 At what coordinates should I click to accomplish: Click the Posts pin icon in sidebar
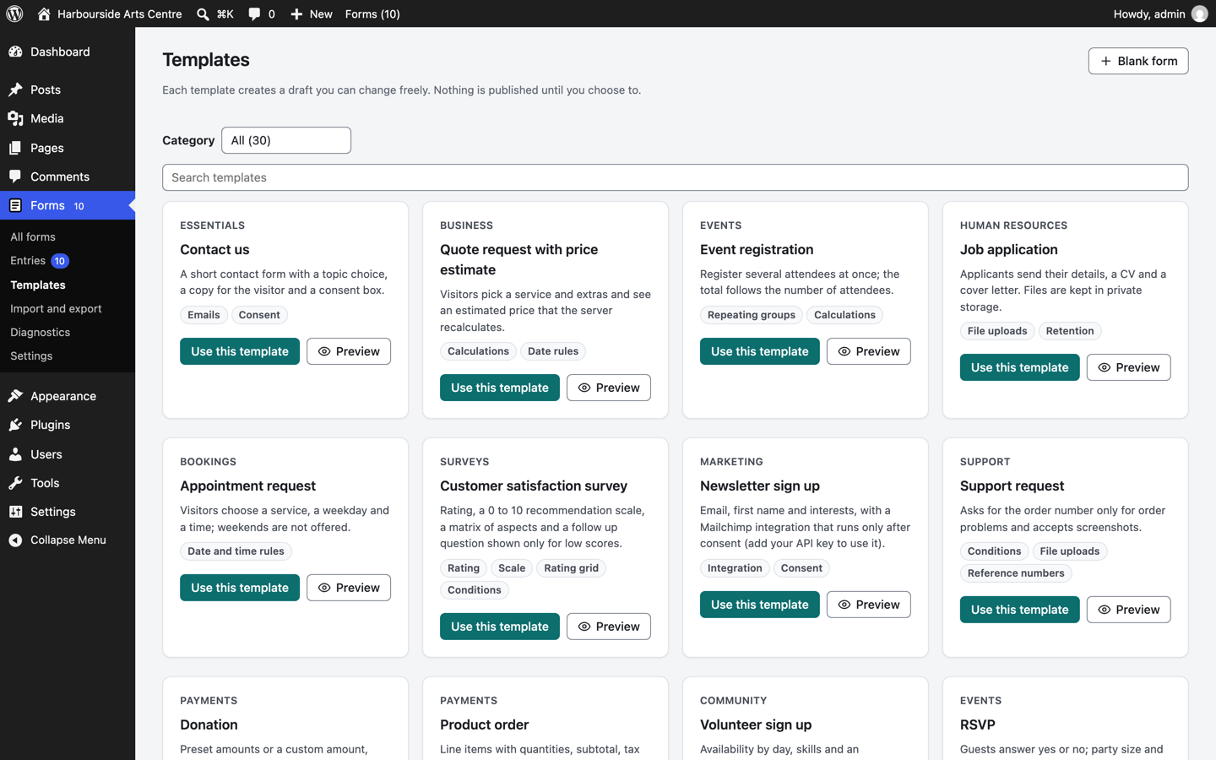[15, 90]
